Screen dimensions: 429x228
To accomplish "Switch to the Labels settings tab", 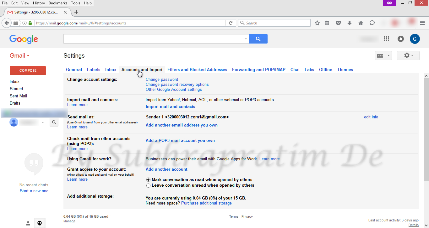I will point(94,70).
